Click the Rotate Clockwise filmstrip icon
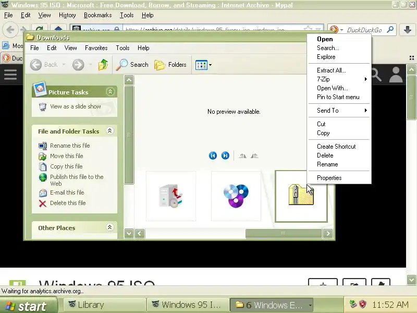The width and height of the screenshot is (417, 313). 242,155
